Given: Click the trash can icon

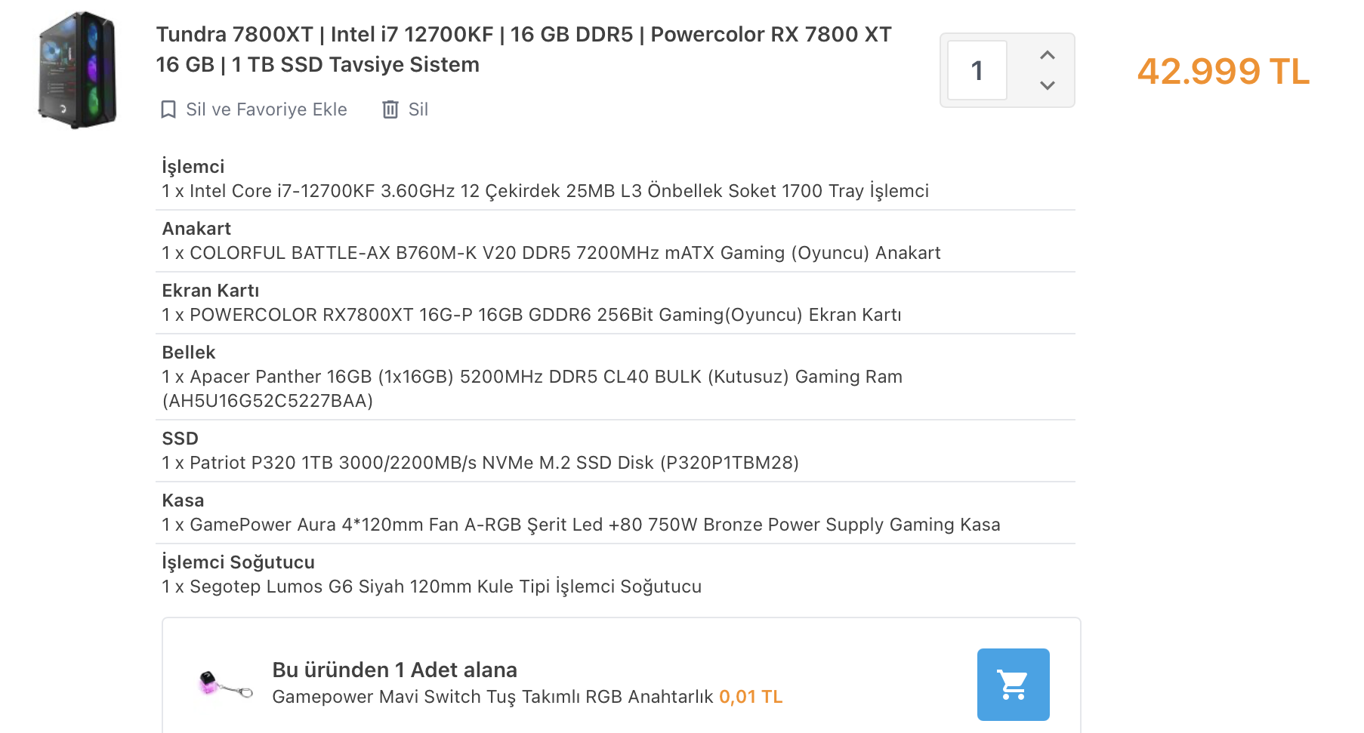Looking at the screenshot, I should (x=390, y=109).
